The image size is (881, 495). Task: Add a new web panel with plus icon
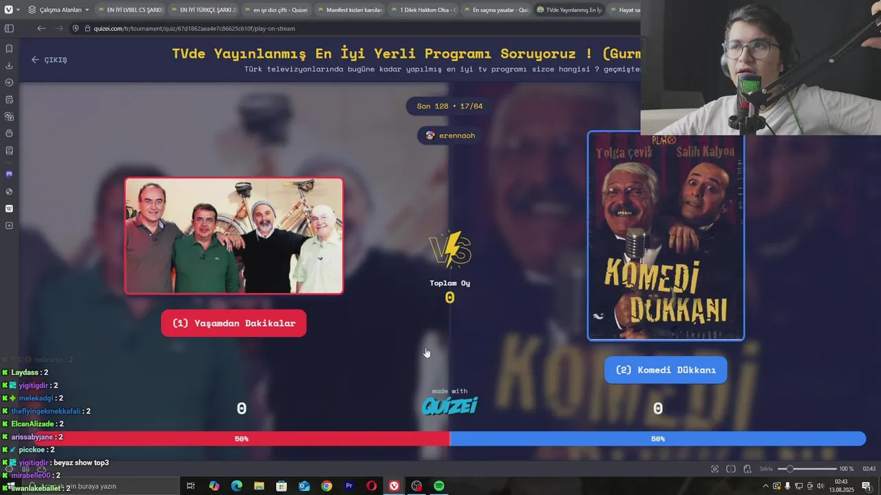click(9, 225)
